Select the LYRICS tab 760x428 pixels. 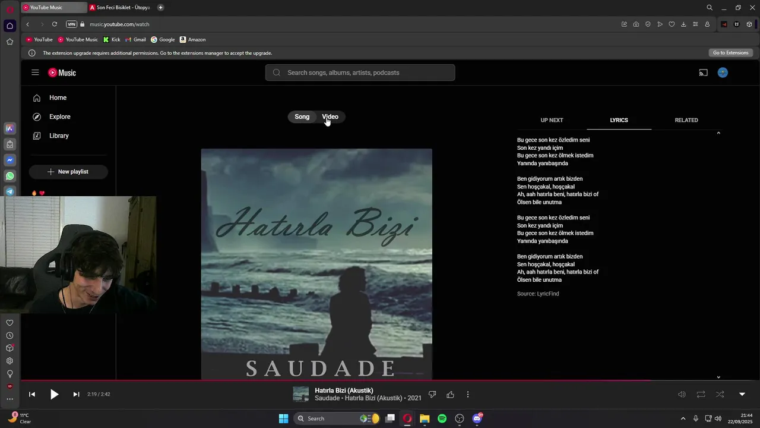619,120
